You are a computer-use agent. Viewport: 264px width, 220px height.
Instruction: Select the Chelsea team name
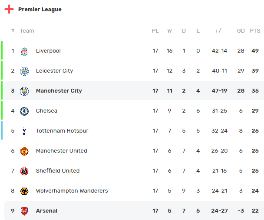pyautogui.click(x=46, y=111)
